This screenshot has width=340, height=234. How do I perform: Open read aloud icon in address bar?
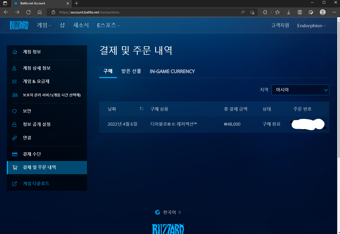point(243,12)
